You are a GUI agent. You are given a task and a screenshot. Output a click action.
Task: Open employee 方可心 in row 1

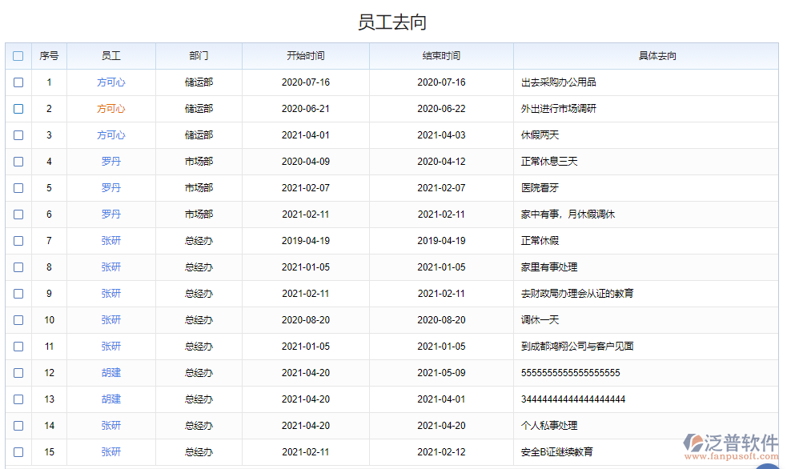pyautogui.click(x=111, y=82)
